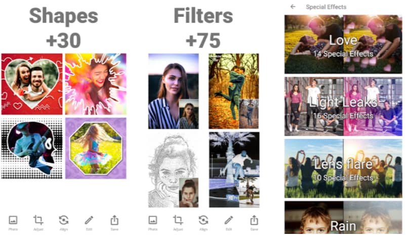
Task: Open the Align tool in the Filters screen
Action: [x=204, y=223]
